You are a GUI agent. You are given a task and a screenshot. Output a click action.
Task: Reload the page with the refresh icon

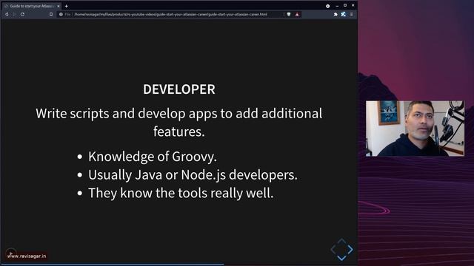click(x=22, y=14)
